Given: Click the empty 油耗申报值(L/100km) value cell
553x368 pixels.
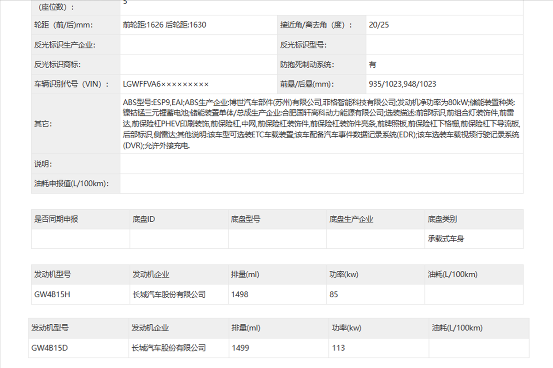Looking at the screenshot, I should [321, 184].
